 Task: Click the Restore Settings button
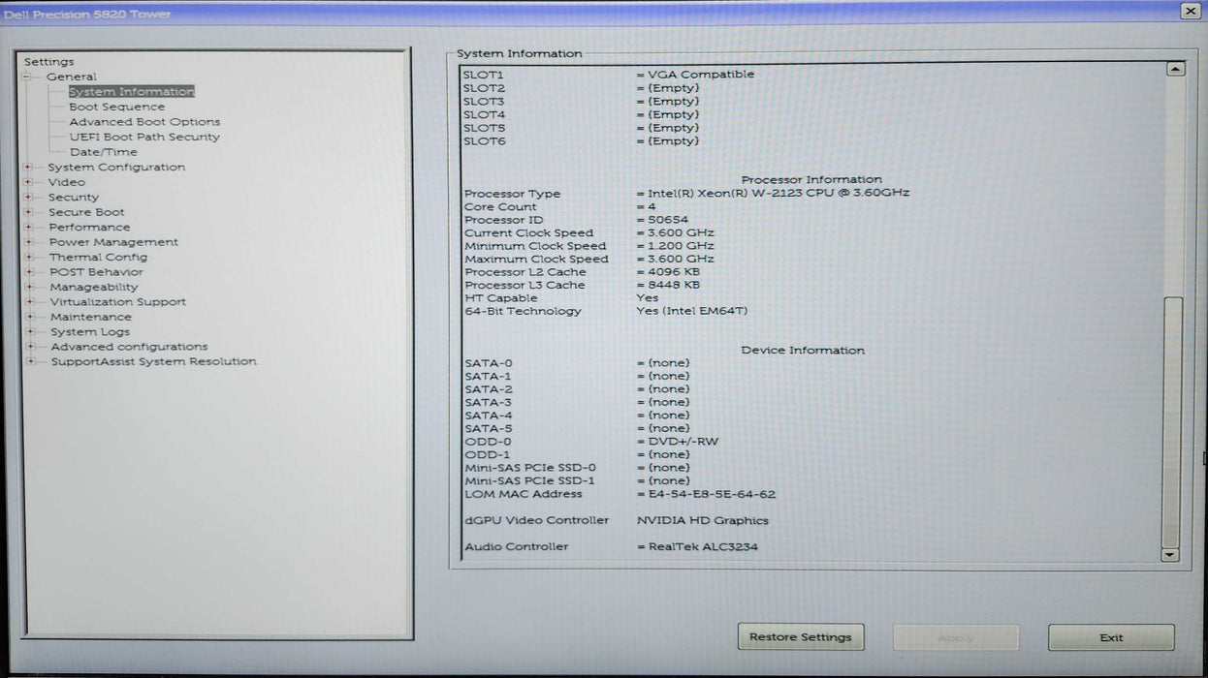[800, 637]
